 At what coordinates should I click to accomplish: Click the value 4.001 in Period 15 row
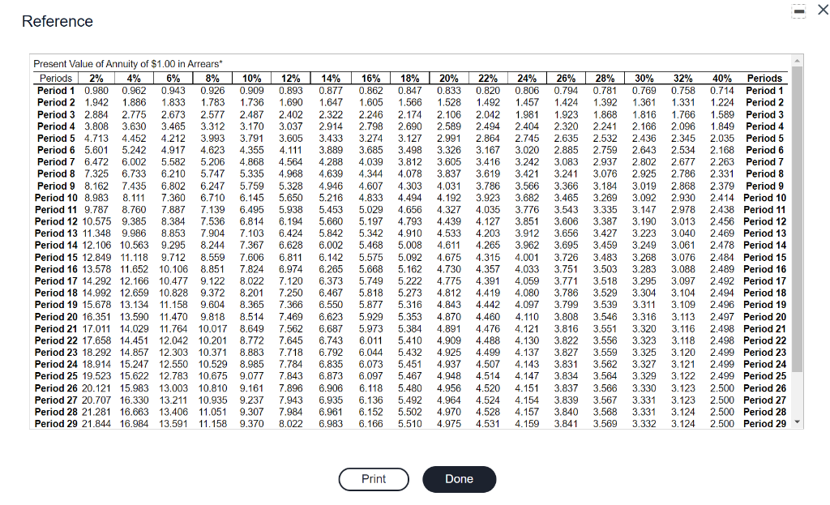click(527, 257)
